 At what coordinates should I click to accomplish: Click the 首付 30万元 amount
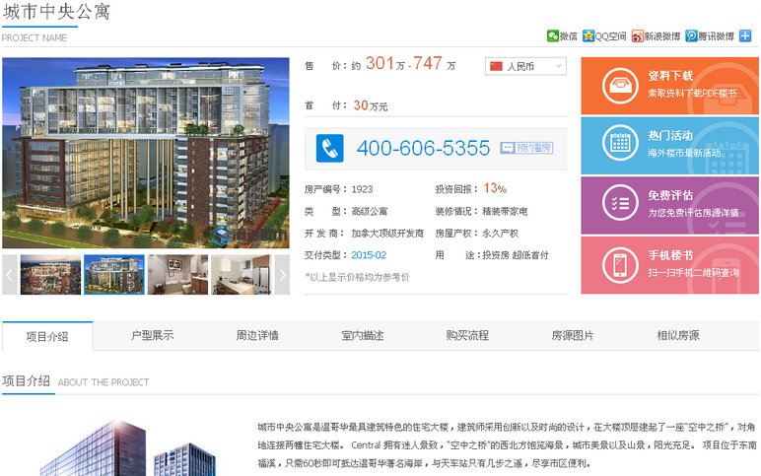point(371,105)
